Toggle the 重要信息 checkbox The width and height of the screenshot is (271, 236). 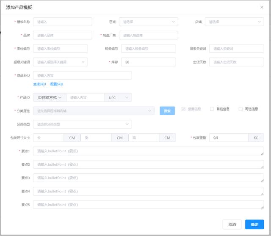(183, 109)
